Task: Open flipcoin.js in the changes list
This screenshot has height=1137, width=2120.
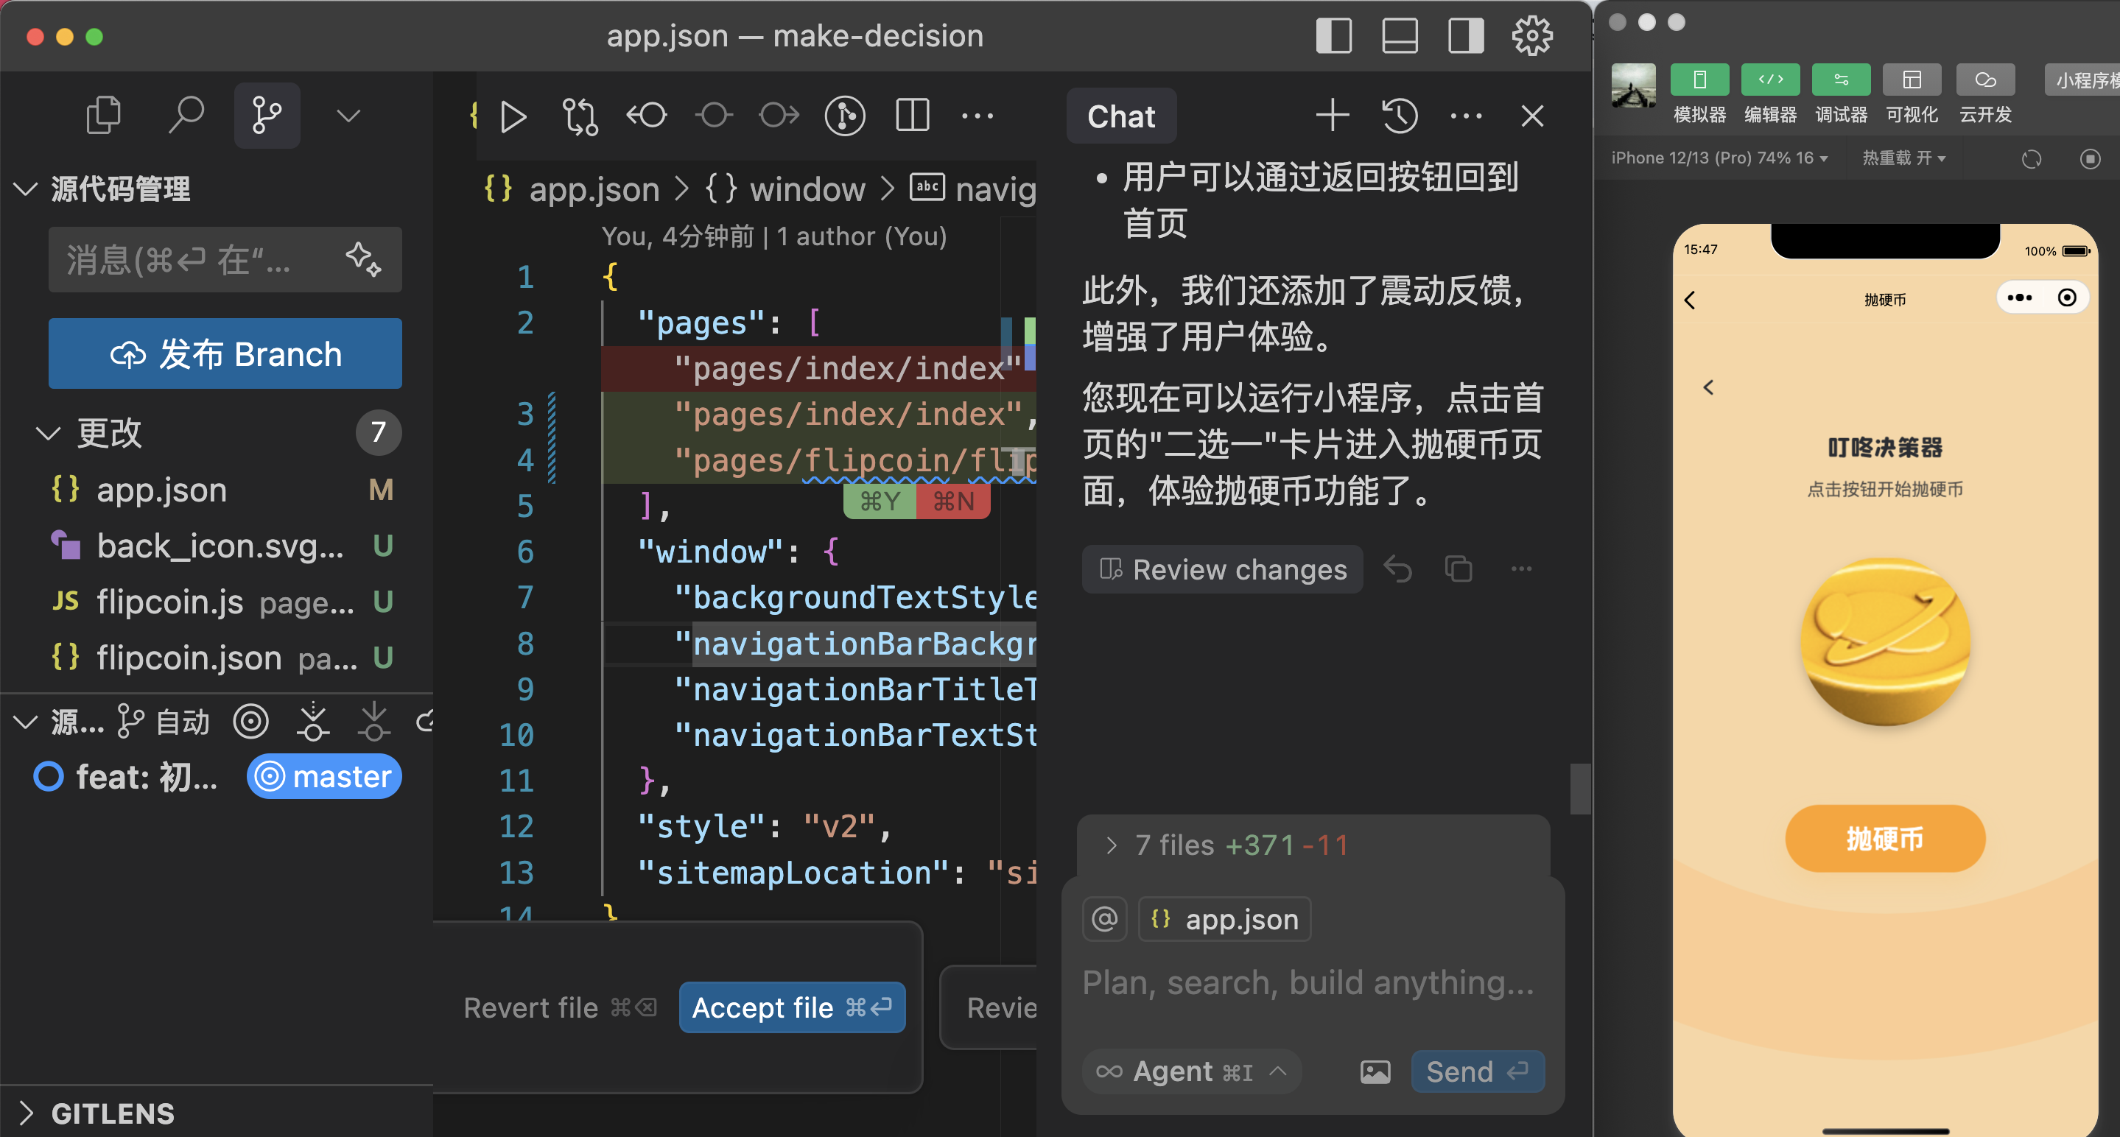Action: [x=169, y=602]
